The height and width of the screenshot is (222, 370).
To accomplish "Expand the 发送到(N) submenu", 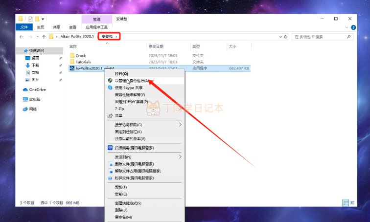I will point(144,157).
